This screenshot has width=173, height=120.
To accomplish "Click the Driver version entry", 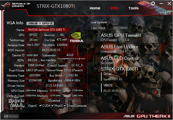I will point(113,77).
